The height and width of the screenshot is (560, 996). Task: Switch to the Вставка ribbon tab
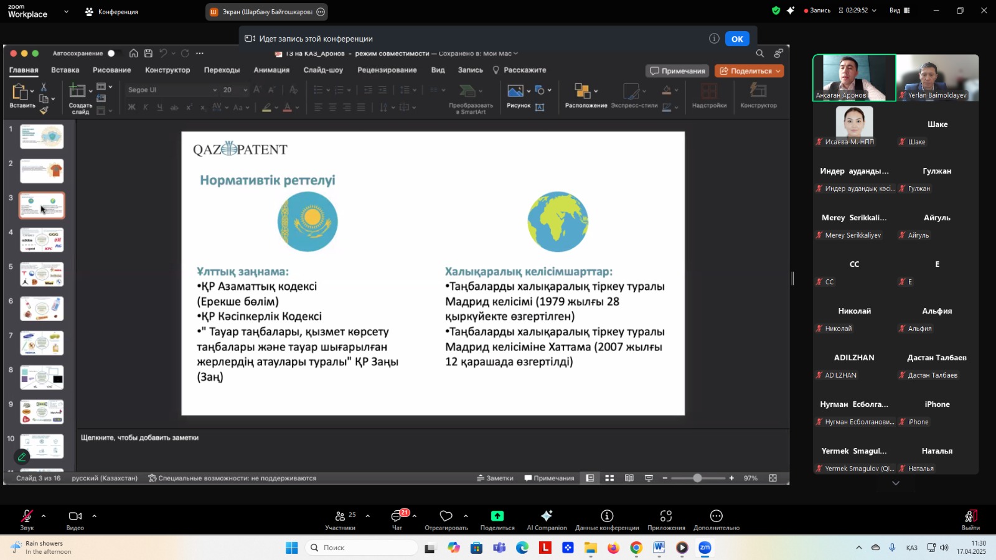click(65, 70)
